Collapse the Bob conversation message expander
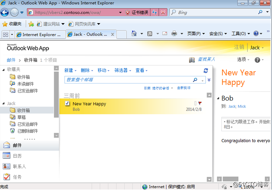This screenshot has width=272, height=191. click(x=218, y=98)
